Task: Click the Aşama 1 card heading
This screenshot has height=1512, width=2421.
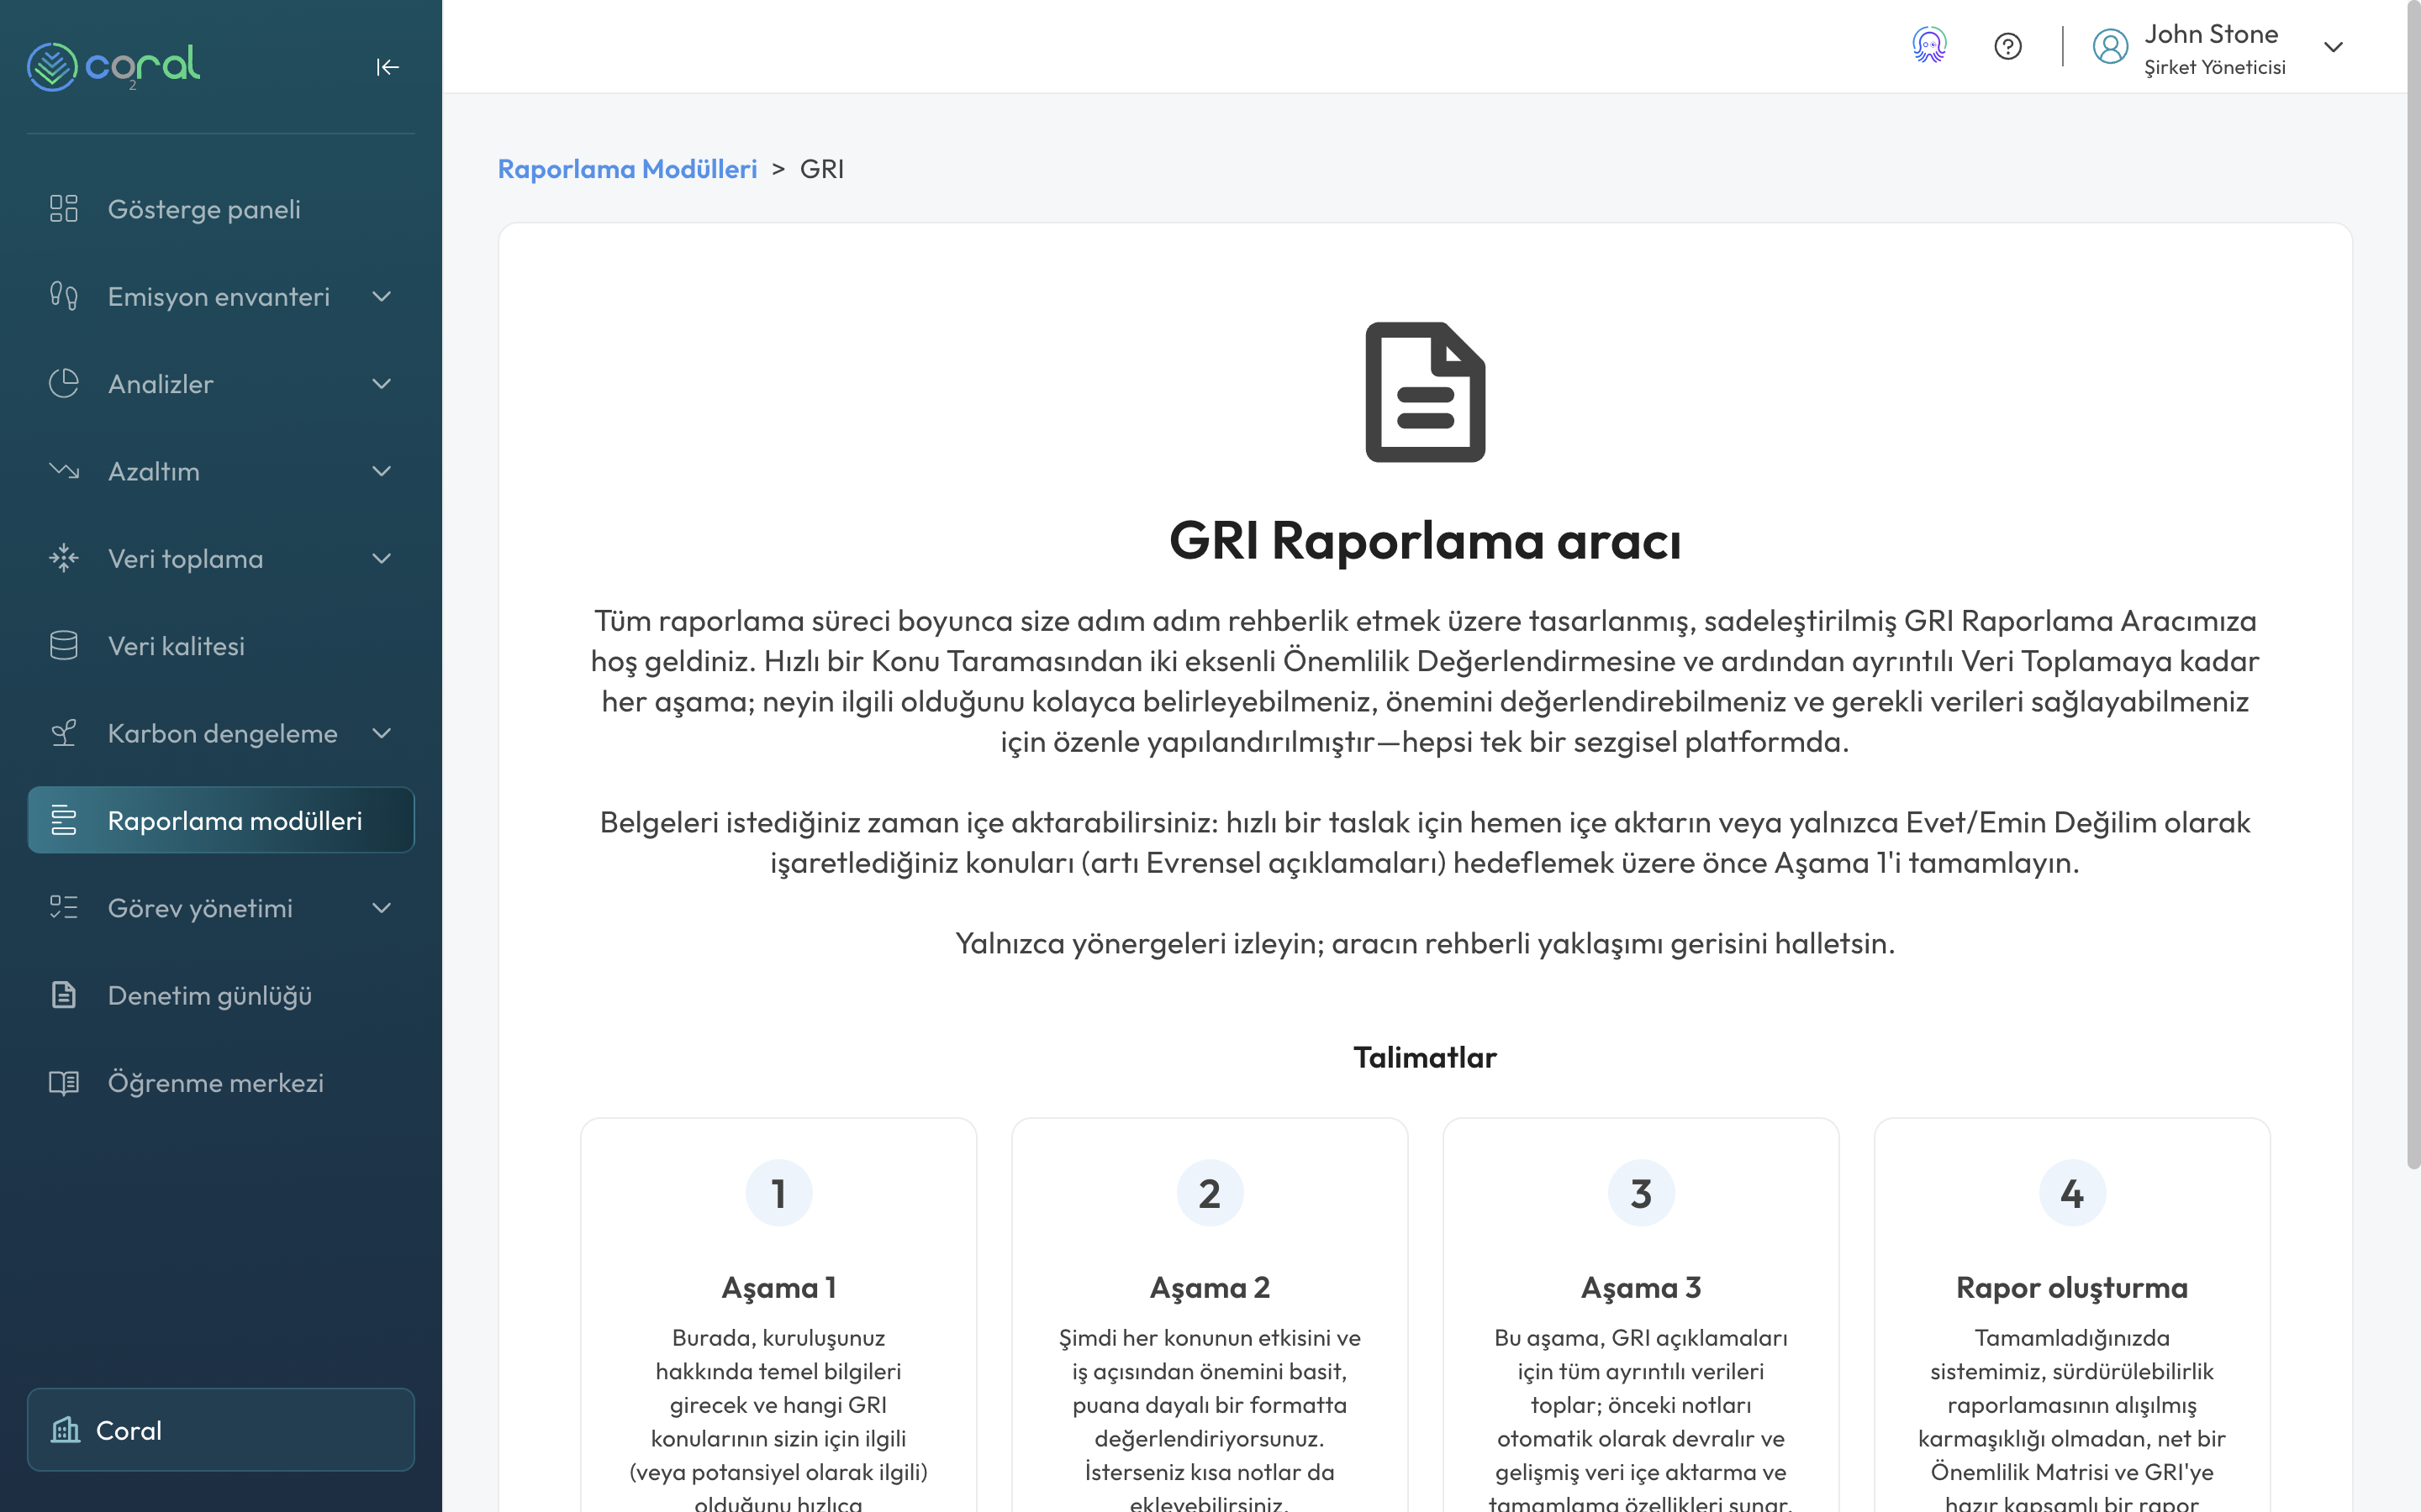Action: point(778,1288)
